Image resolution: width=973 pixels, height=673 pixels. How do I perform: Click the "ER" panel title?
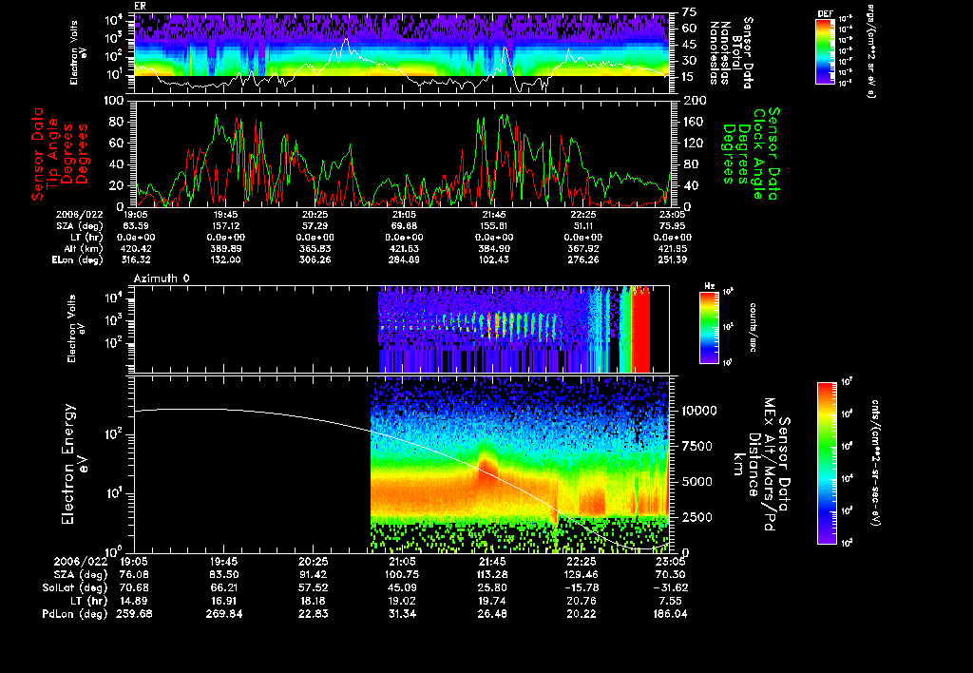[140, 6]
